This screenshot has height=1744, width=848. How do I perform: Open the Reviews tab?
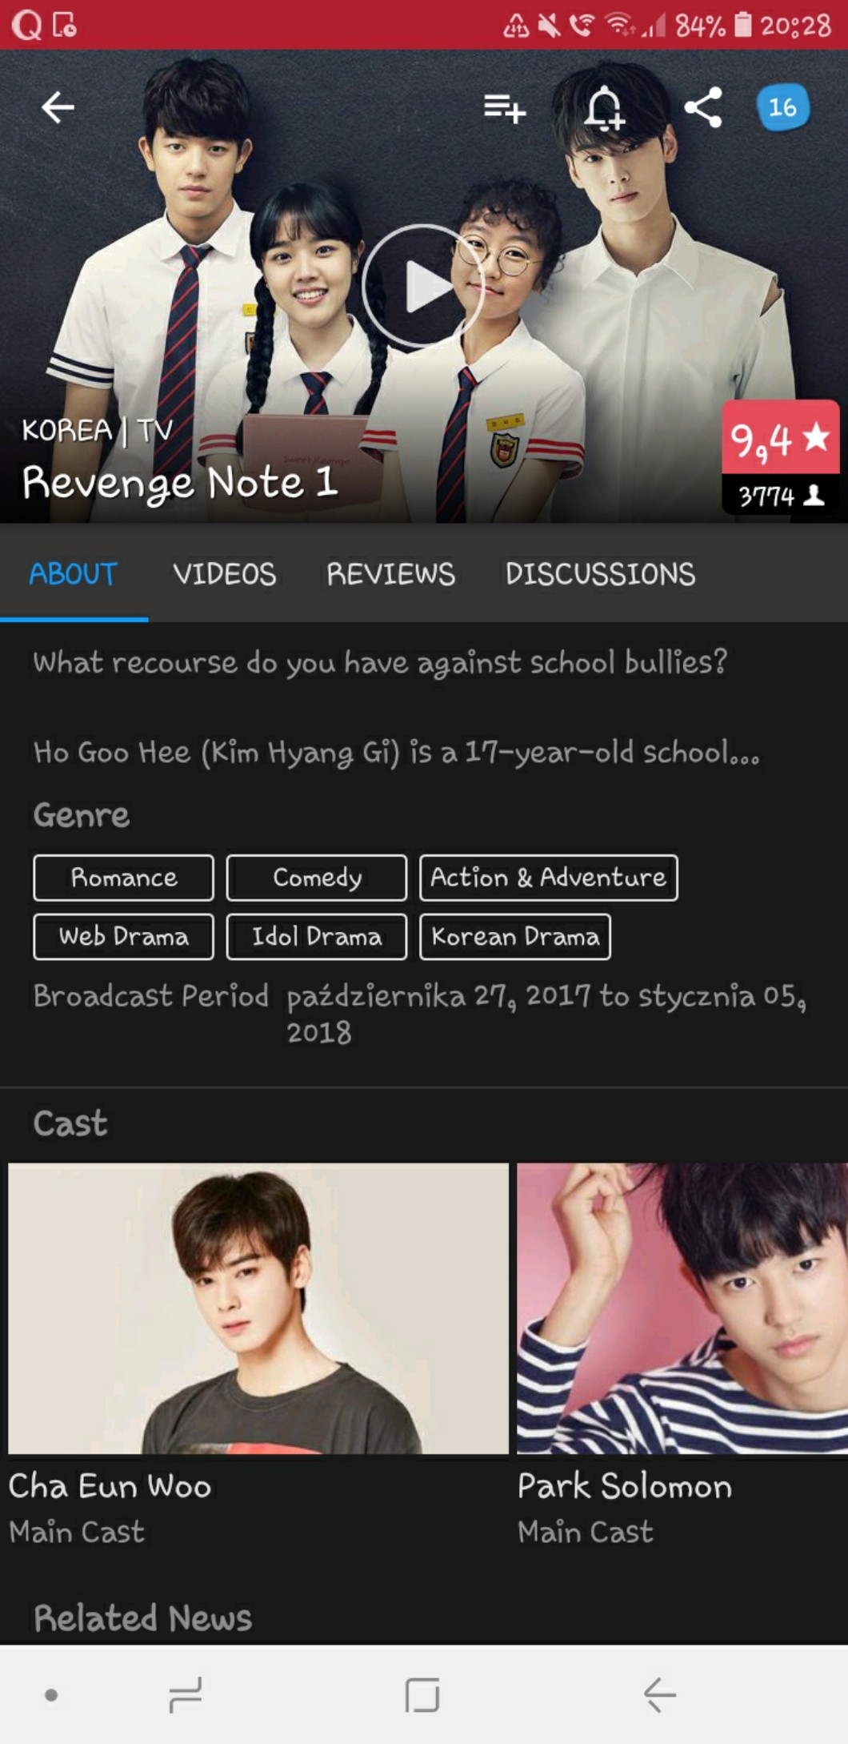[x=390, y=574]
